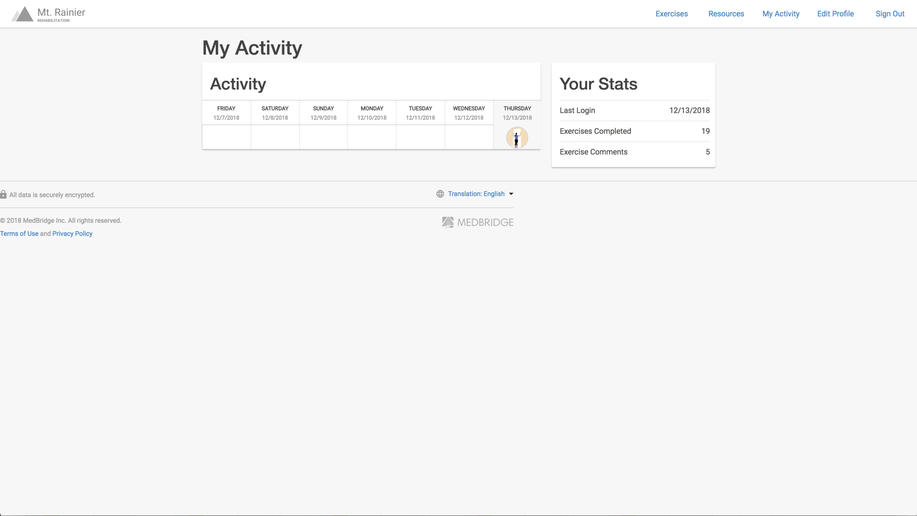Open the Translation: English language selector
917x516 pixels.
tap(476, 194)
